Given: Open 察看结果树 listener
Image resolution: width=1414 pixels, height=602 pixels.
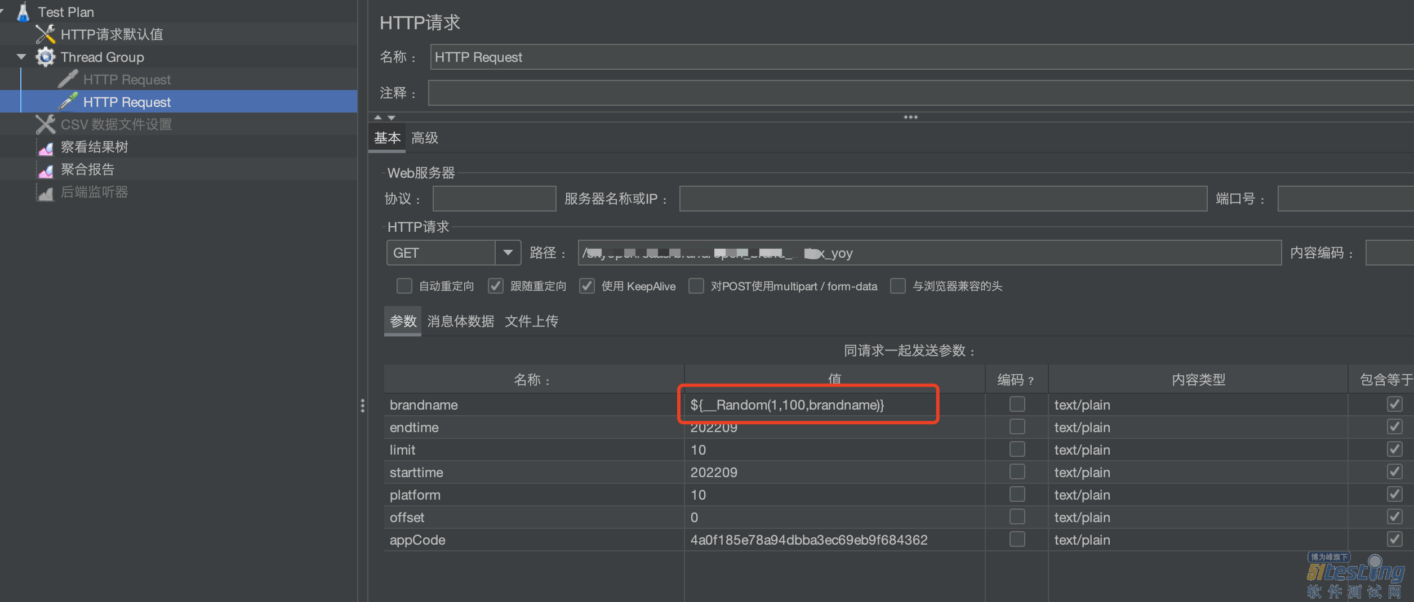Looking at the screenshot, I should coord(95,147).
